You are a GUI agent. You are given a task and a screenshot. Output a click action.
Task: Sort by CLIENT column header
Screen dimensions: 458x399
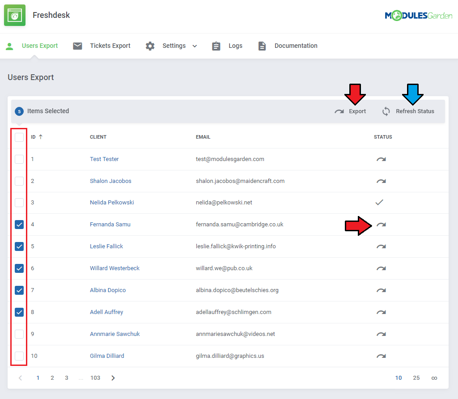(x=98, y=137)
